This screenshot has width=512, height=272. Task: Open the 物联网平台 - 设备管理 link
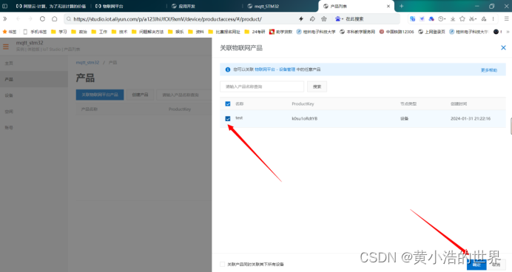pos(275,69)
